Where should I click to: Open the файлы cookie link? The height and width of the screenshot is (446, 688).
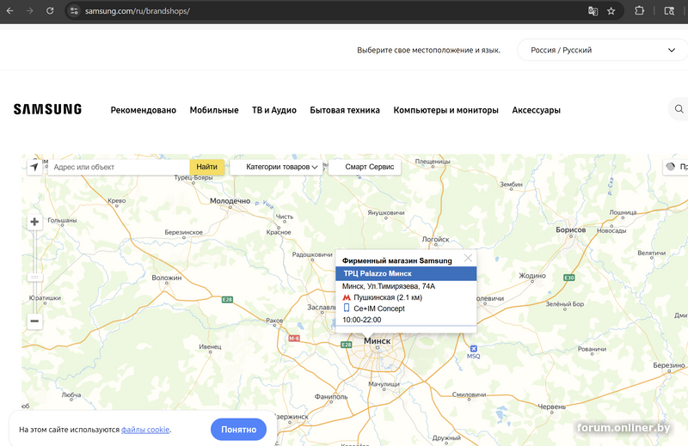145,430
